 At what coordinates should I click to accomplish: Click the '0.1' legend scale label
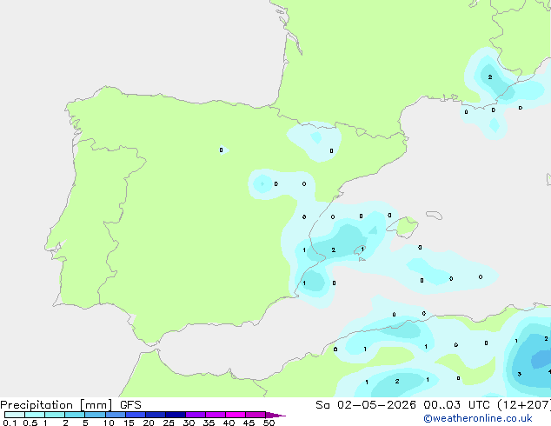[10, 423]
